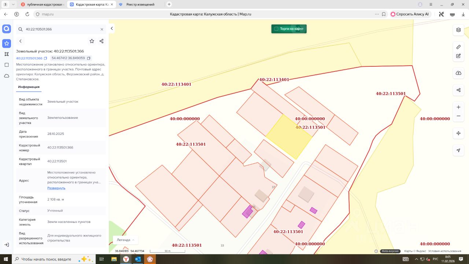
Task: Open the cloud icon in left sidebar
Action: click(x=7, y=76)
